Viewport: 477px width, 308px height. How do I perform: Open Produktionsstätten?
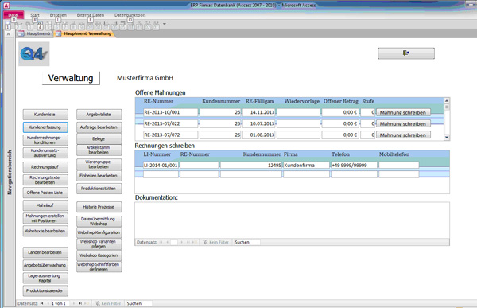(x=99, y=189)
